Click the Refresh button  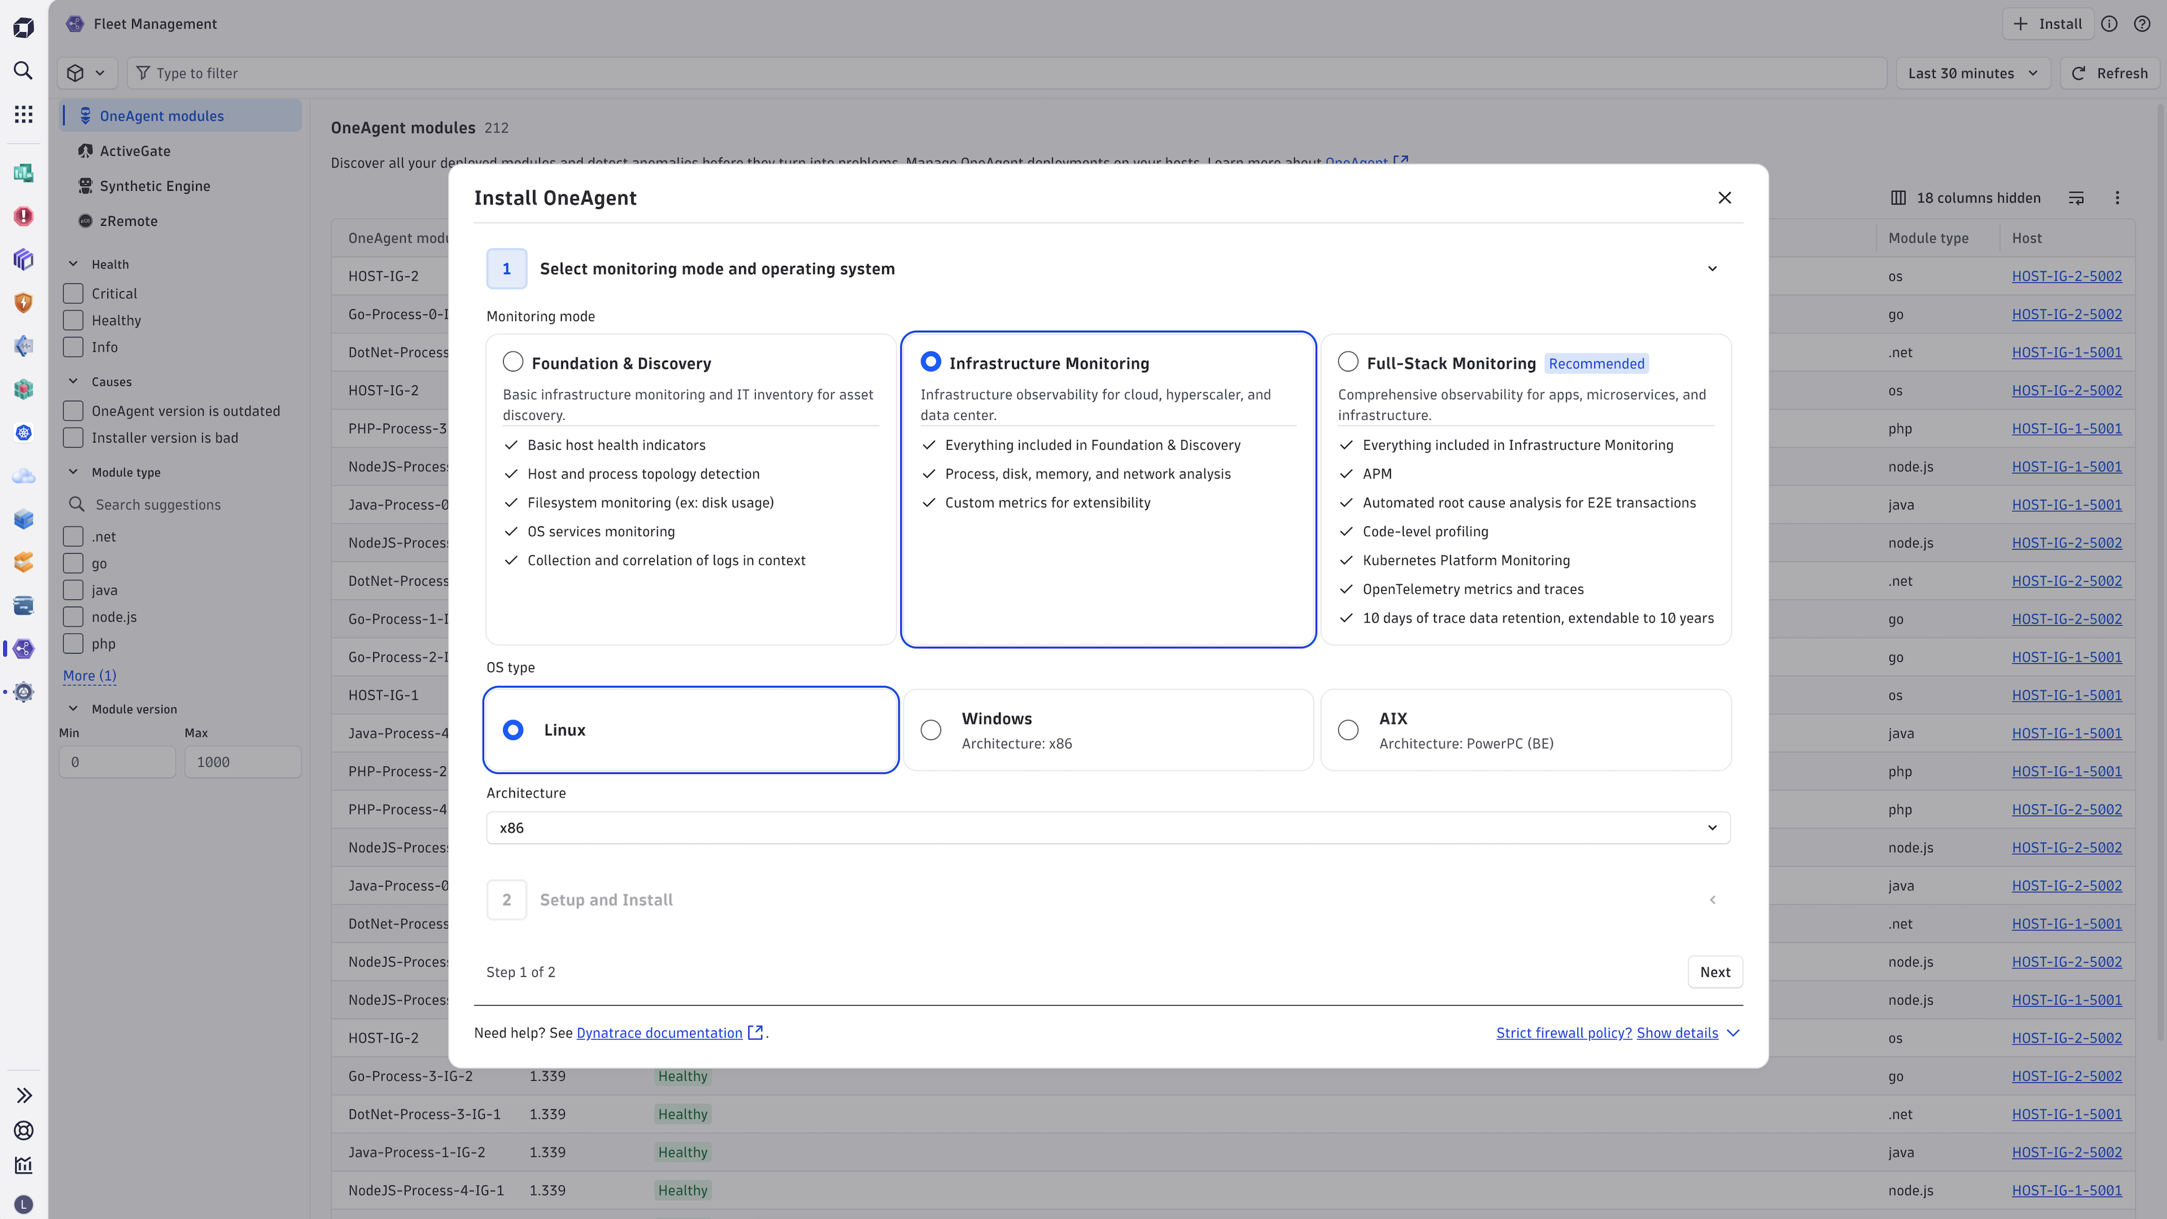tap(2110, 73)
